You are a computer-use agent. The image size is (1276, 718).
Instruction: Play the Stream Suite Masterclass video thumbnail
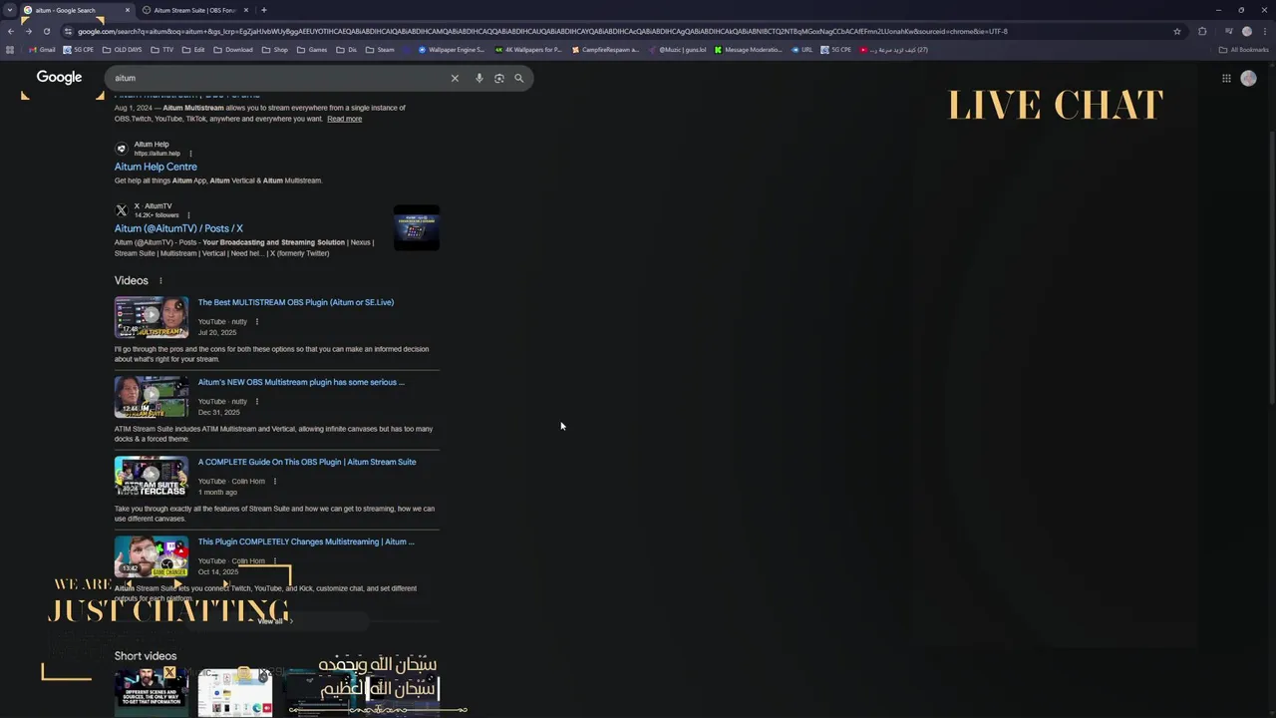coord(151,477)
